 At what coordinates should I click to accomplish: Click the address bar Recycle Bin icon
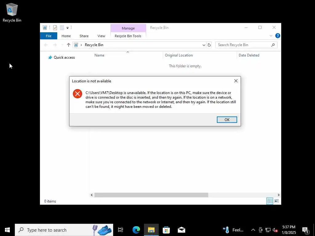coord(76,45)
